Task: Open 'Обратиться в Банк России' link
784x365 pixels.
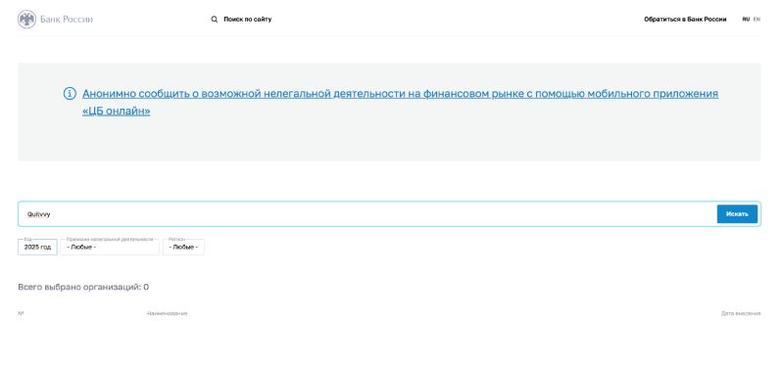Action: point(685,20)
